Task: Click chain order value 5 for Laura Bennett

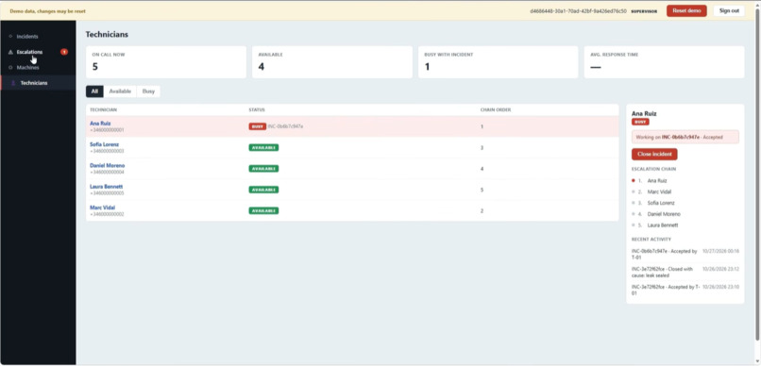Action: 482,190
